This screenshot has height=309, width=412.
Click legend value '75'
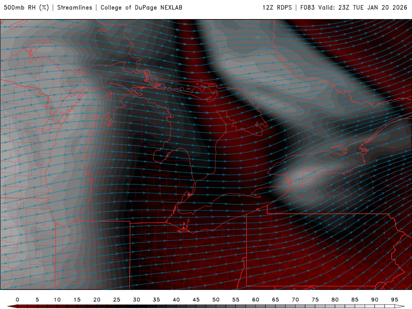(315, 300)
